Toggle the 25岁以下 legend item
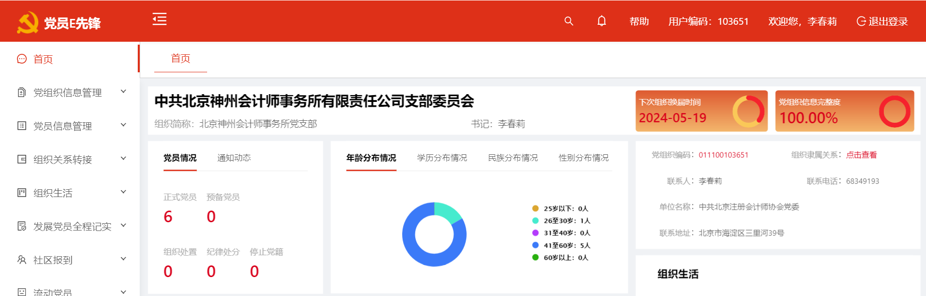The width and height of the screenshot is (926, 296). pyautogui.click(x=560, y=209)
